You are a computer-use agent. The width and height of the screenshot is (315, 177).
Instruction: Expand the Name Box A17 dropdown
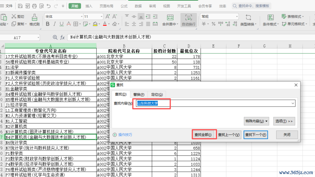38,38
